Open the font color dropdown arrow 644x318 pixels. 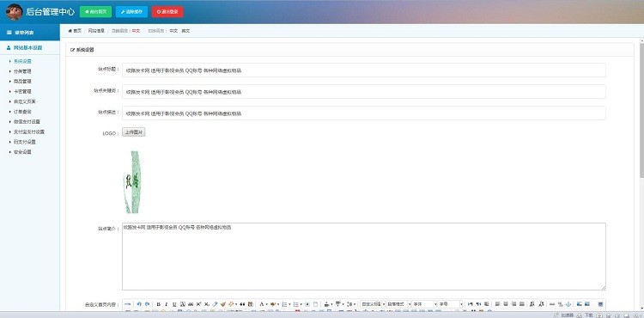point(266,304)
